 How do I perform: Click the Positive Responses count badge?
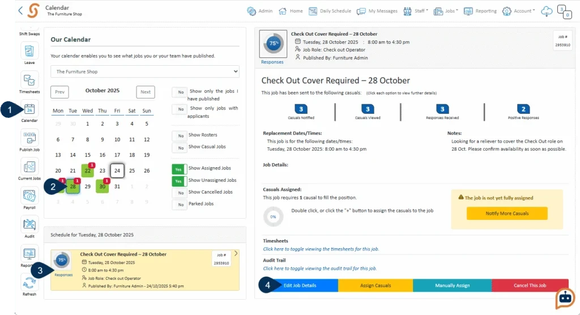[523, 109]
